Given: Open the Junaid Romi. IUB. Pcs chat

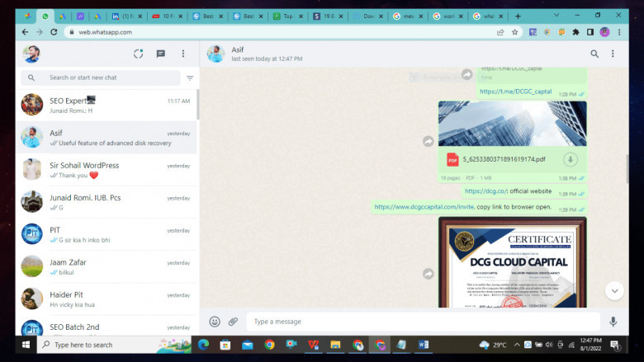Looking at the screenshot, I should 106,202.
